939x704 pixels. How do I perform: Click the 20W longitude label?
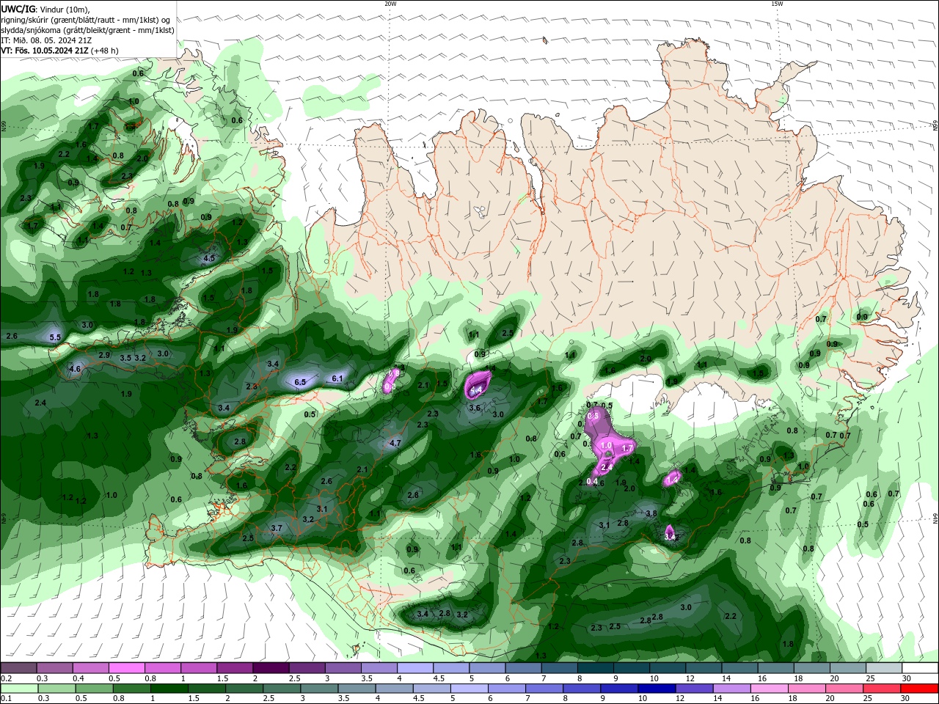coord(390,4)
